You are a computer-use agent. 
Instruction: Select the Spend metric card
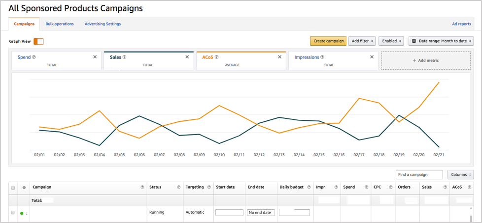(x=56, y=60)
